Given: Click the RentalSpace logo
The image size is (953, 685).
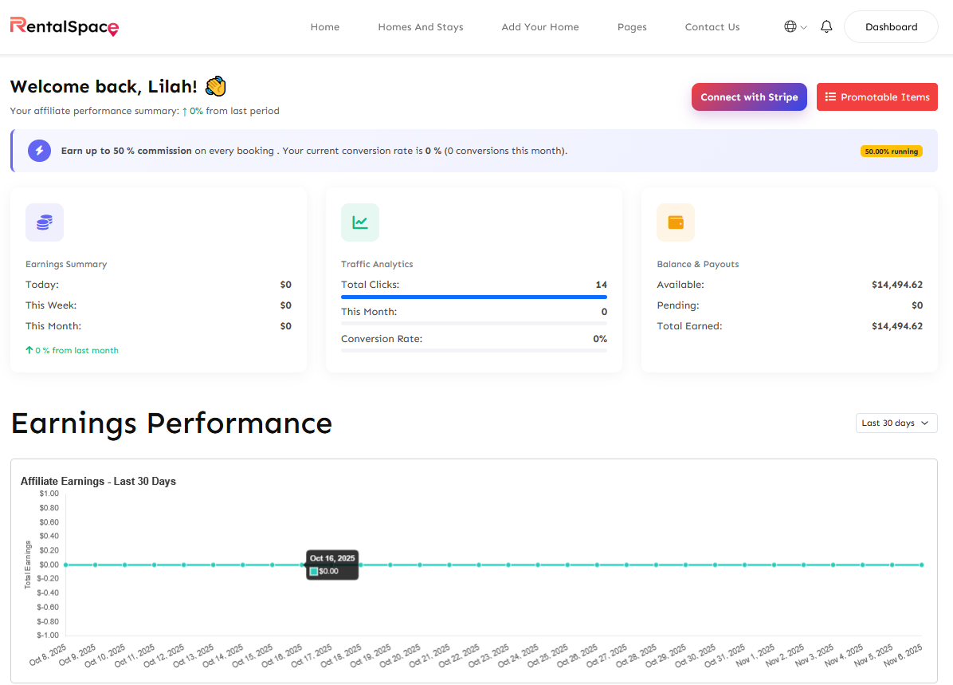Looking at the screenshot, I should [x=65, y=27].
